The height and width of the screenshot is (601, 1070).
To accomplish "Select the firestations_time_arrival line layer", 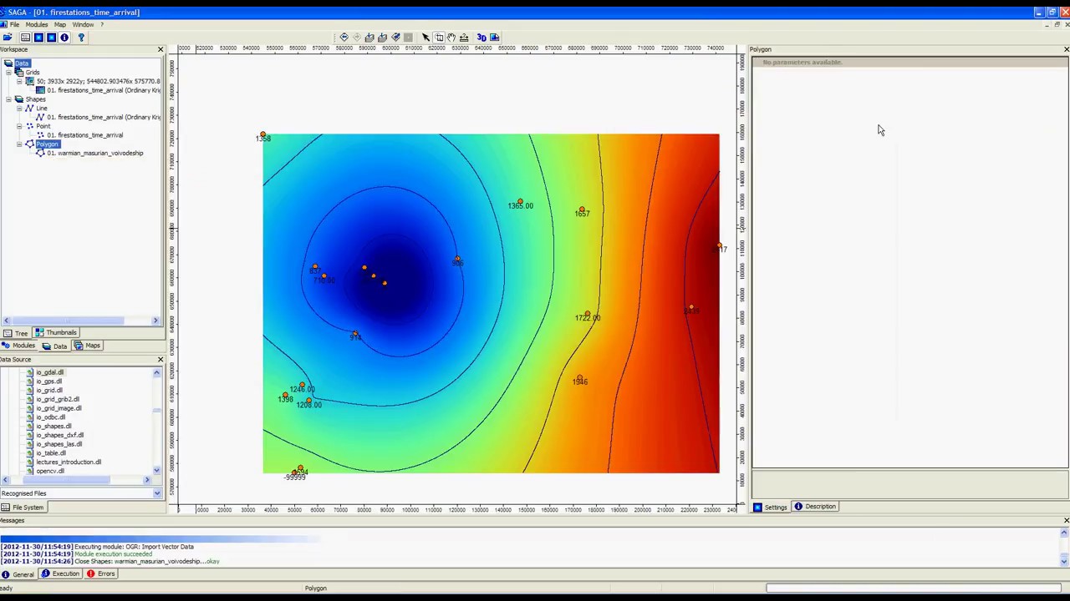I will tap(104, 118).
